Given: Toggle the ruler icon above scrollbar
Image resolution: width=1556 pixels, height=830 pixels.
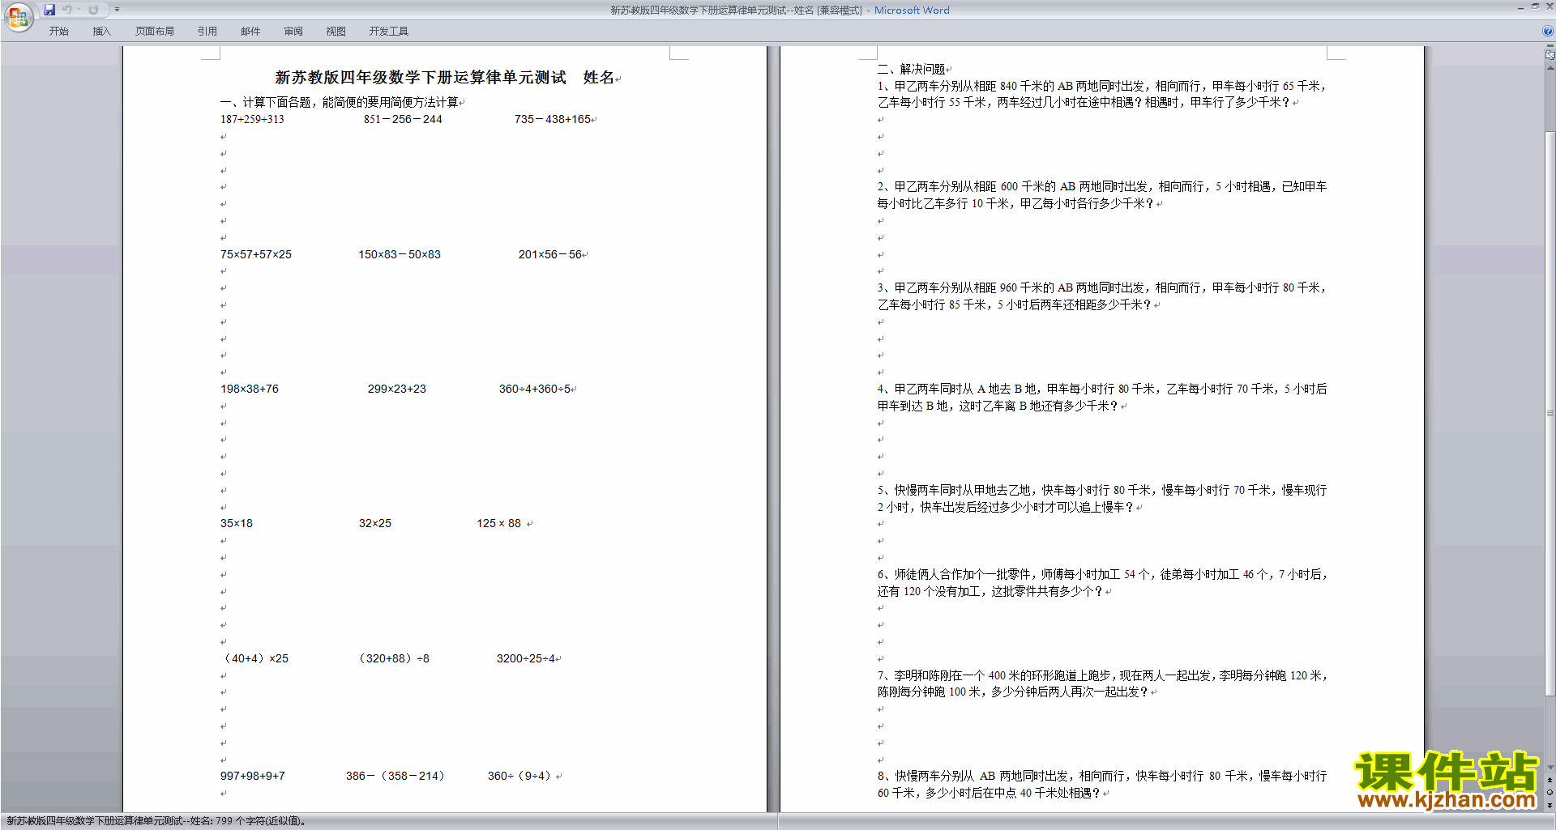Looking at the screenshot, I should click(1550, 55).
